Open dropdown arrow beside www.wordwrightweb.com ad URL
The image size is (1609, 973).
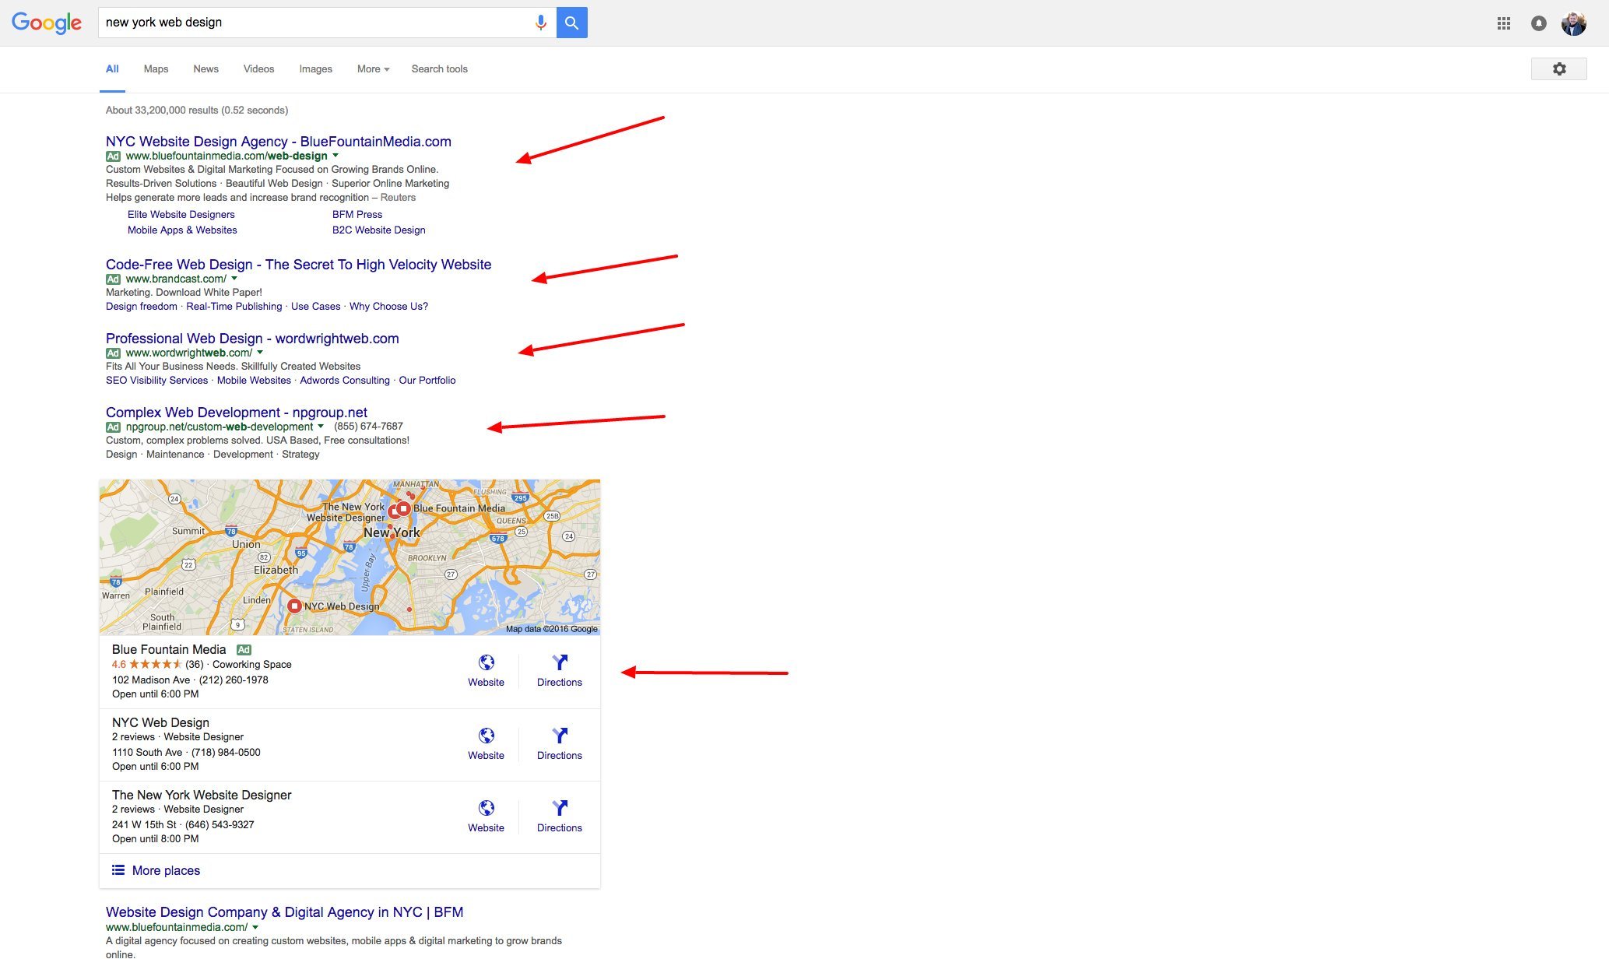click(260, 353)
